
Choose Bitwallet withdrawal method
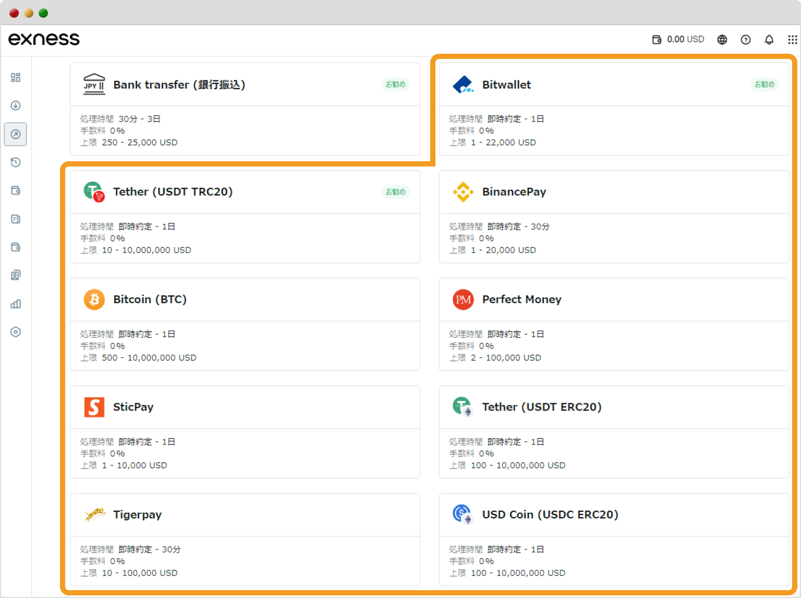(x=506, y=85)
